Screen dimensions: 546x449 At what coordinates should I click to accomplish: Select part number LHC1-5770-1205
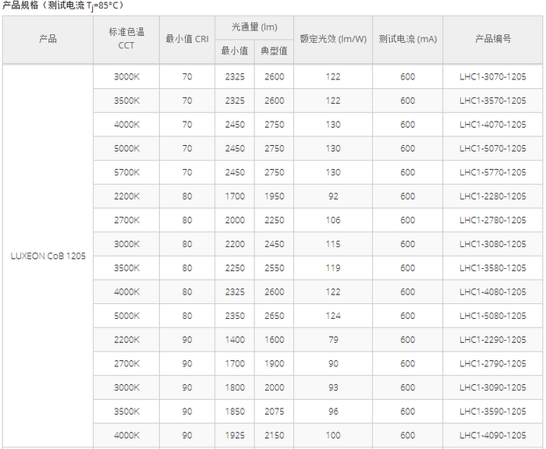coord(493,172)
